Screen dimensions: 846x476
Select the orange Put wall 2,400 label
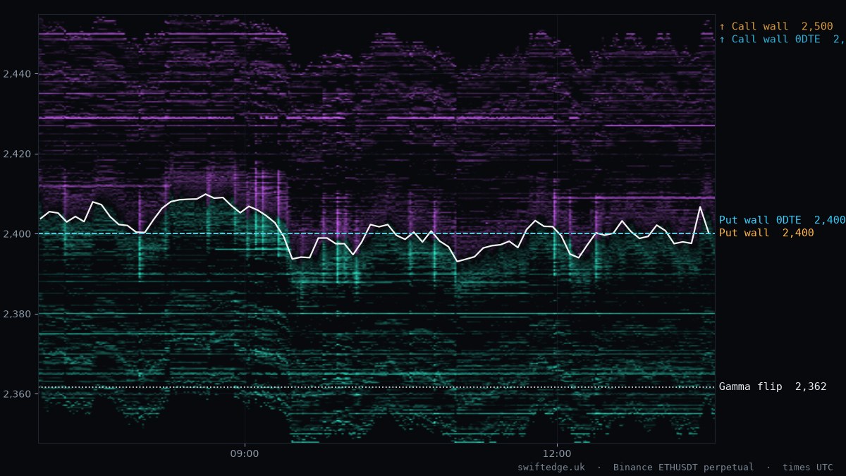pos(766,233)
